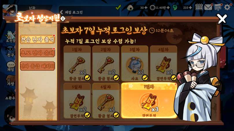The height and width of the screenshot is (131, 234).
Task: Open the mail envelope icon
Action: (208, 7)
